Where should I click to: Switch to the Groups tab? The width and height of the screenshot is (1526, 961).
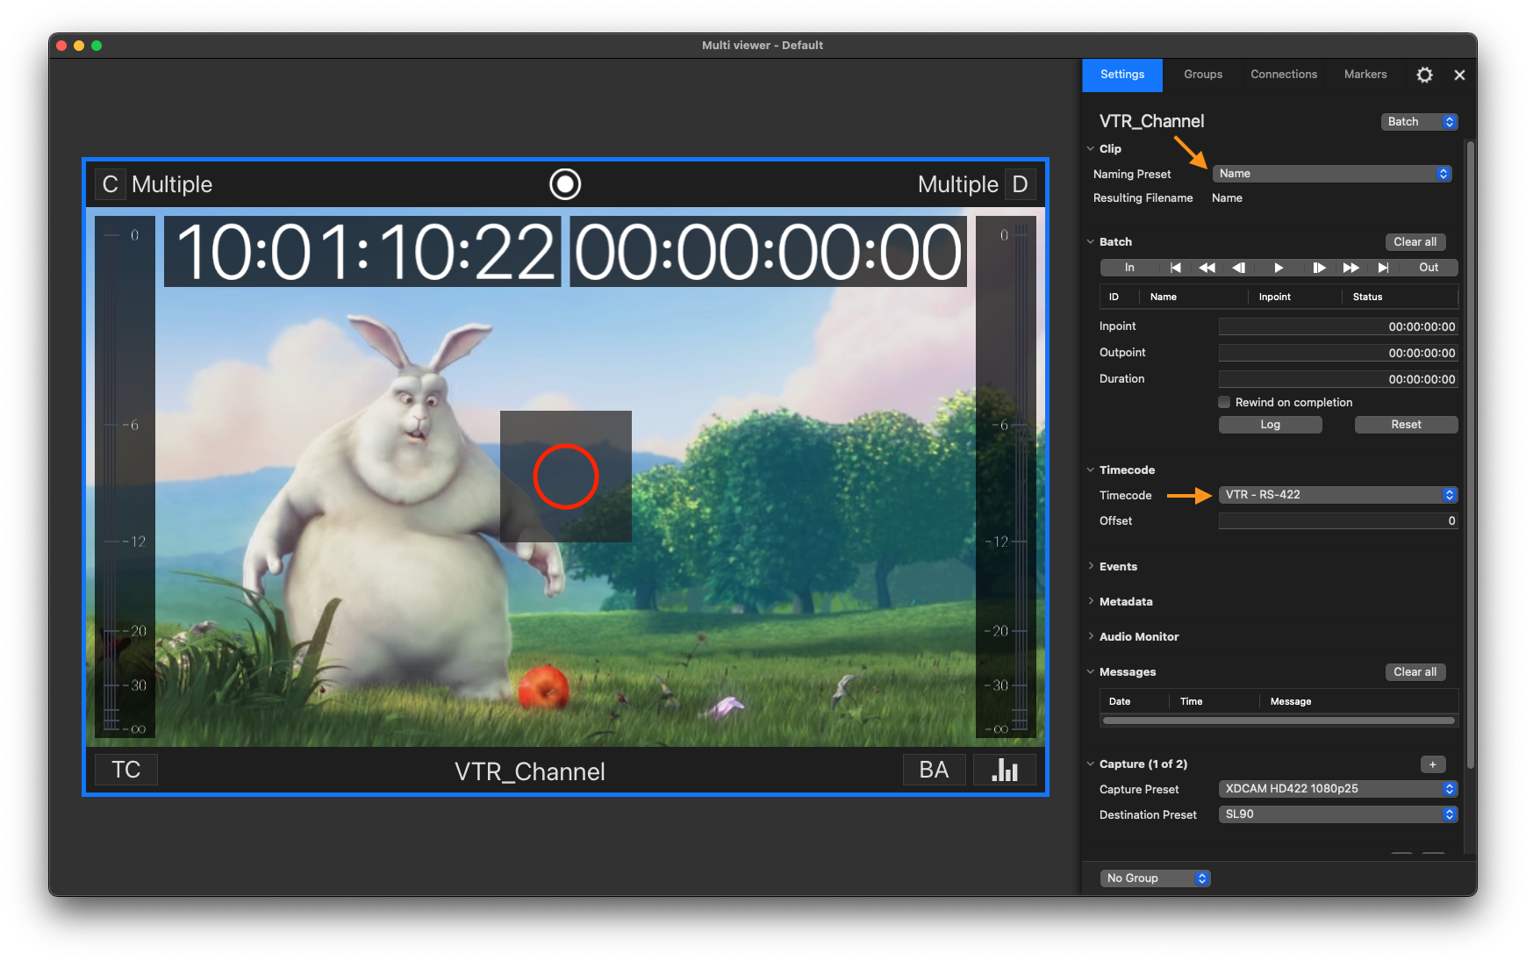1203,75
